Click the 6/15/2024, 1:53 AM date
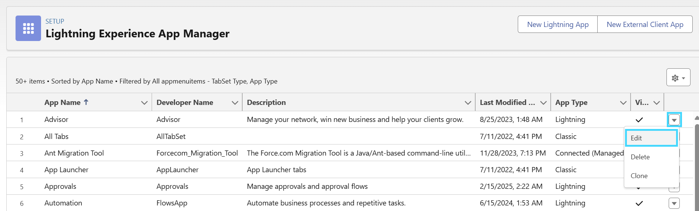The width and height of the screenshot is (699, 211). click(511, 203)
